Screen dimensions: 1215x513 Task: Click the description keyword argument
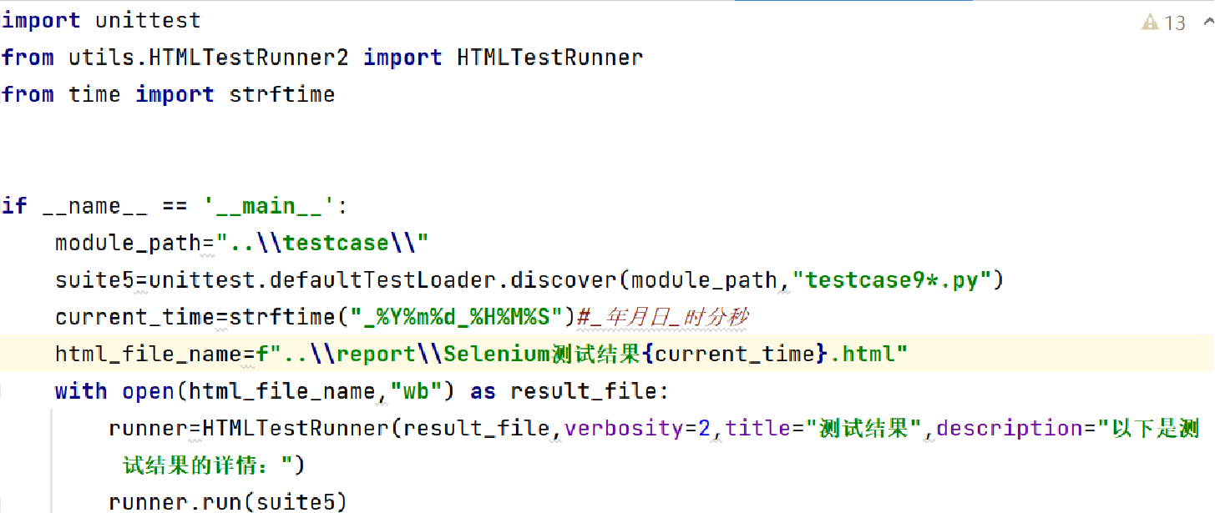point(1010,428)
